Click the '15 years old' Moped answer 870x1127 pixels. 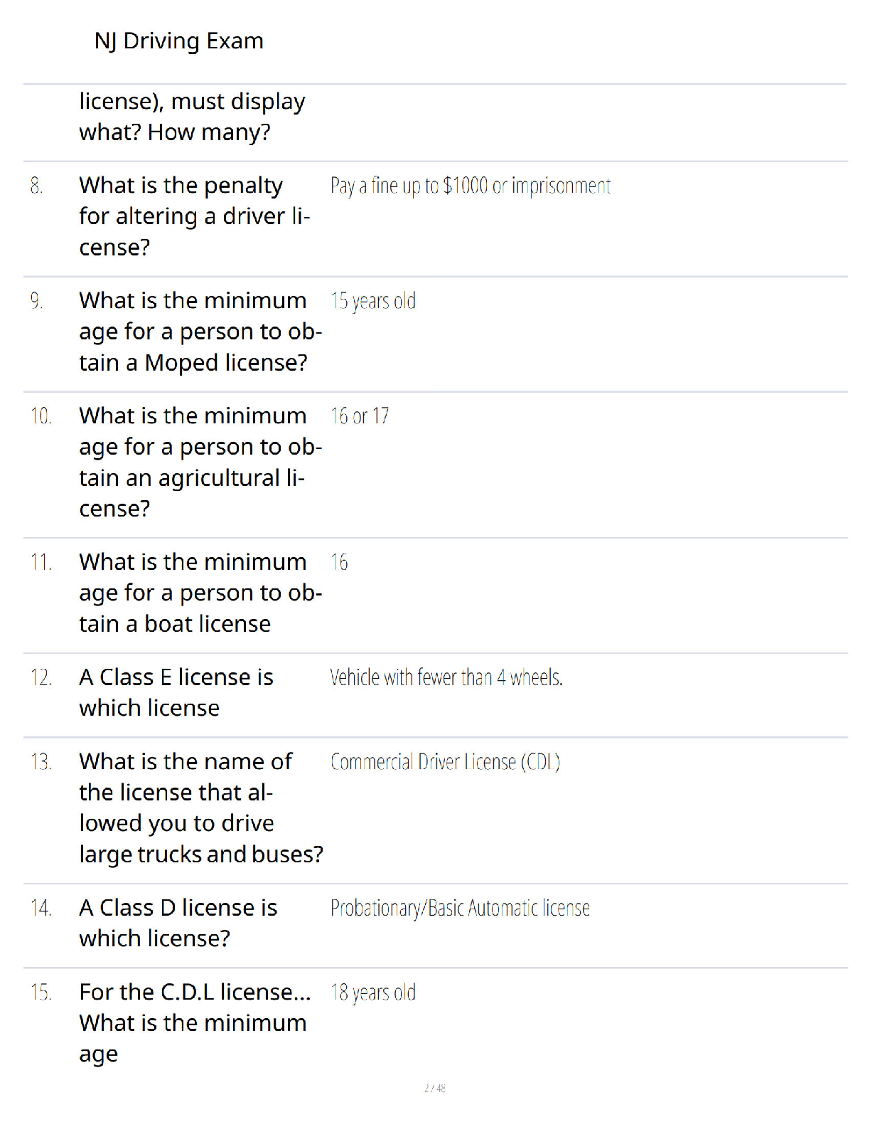(373, 302)
